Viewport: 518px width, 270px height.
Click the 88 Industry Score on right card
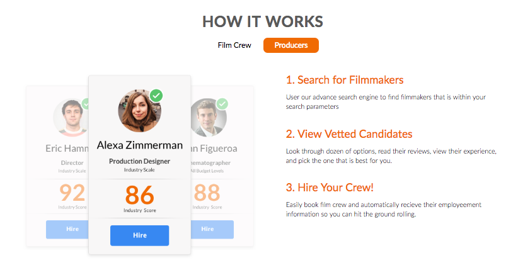click(208, 192)
